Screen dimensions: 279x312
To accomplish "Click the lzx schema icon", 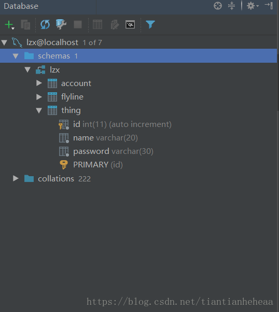I will pyautogui.click(x=40, y=69).
